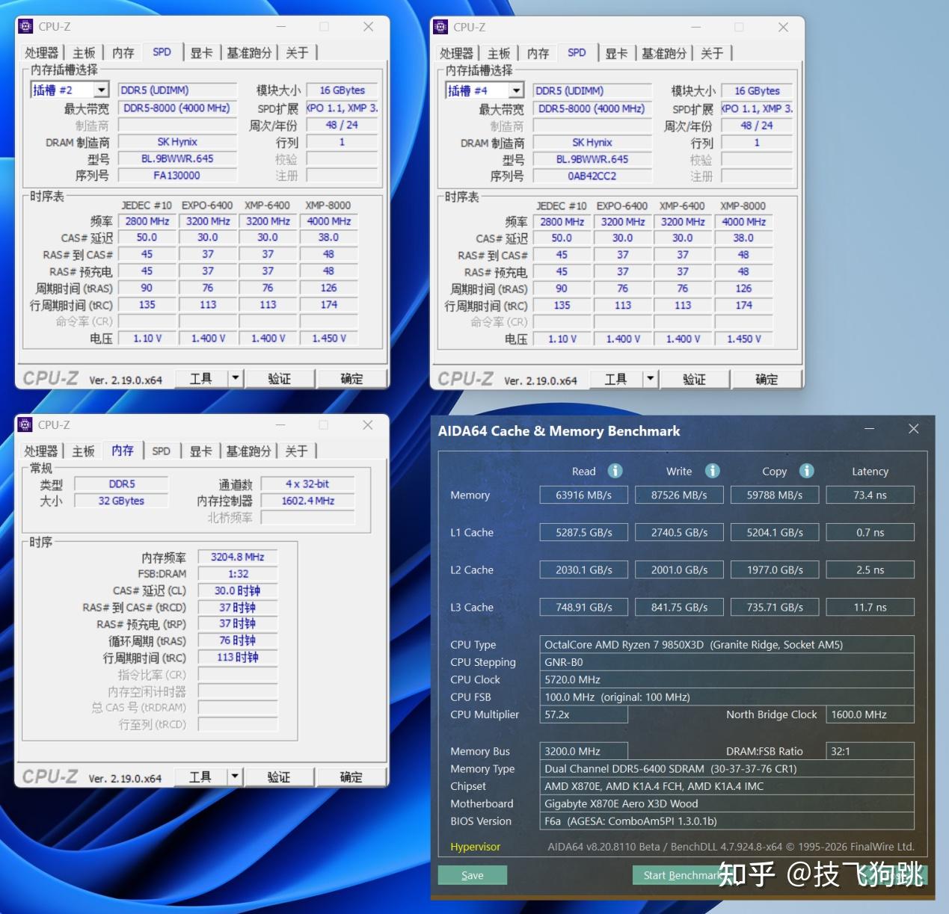Click 工具 button in slot #2 CPU-Z window
This screenshot has height=914, width=949.
point(200,378)
